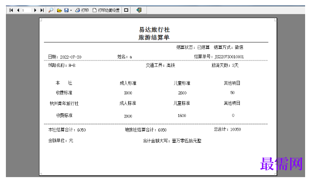This screenshot has height=178, width=311.
Task: Open a report file with folder icon
Action: click(59, 10)
